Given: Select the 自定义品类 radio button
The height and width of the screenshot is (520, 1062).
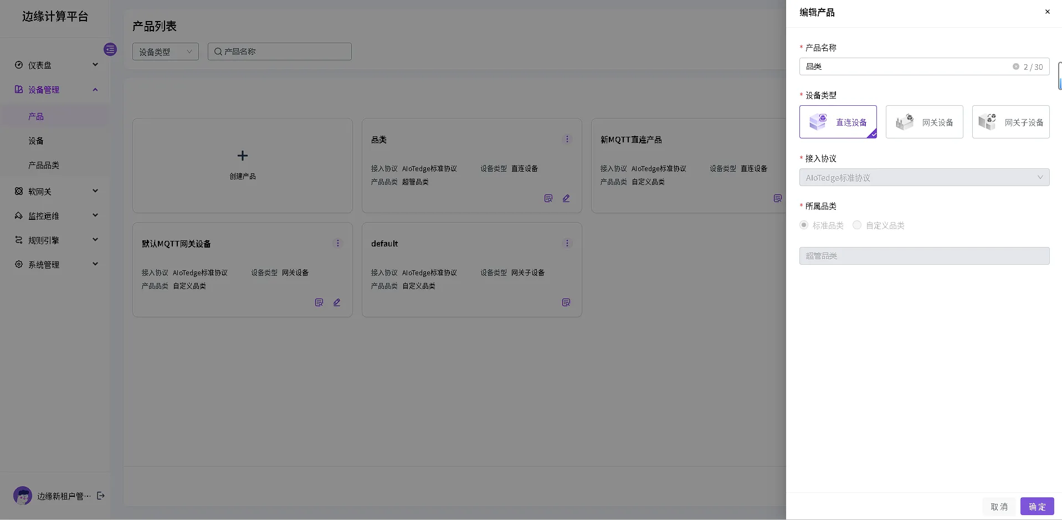Looking at the screenshot, I should coord(857,225).
